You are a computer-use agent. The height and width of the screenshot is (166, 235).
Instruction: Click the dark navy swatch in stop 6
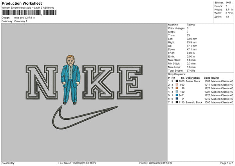point(177,99)
